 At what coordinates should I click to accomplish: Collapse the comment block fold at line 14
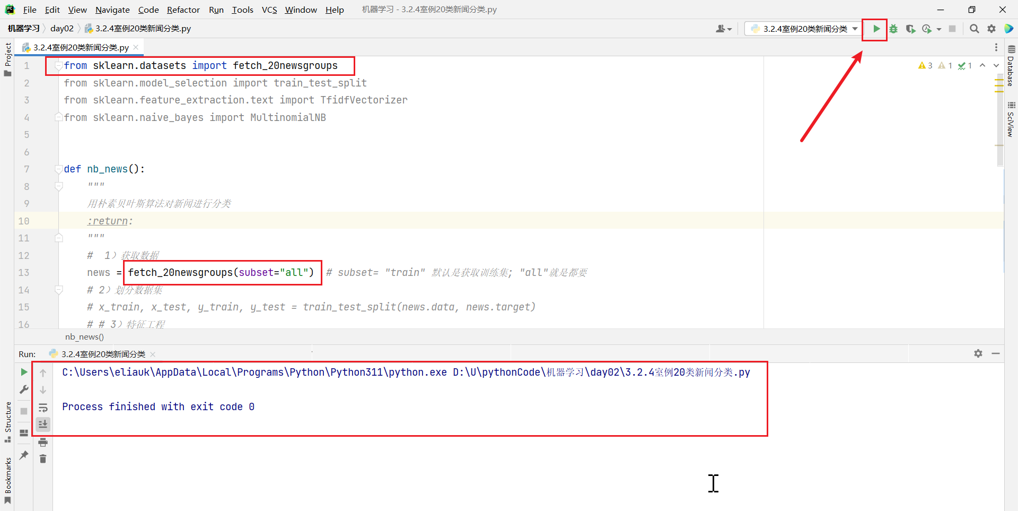[58, 290]
